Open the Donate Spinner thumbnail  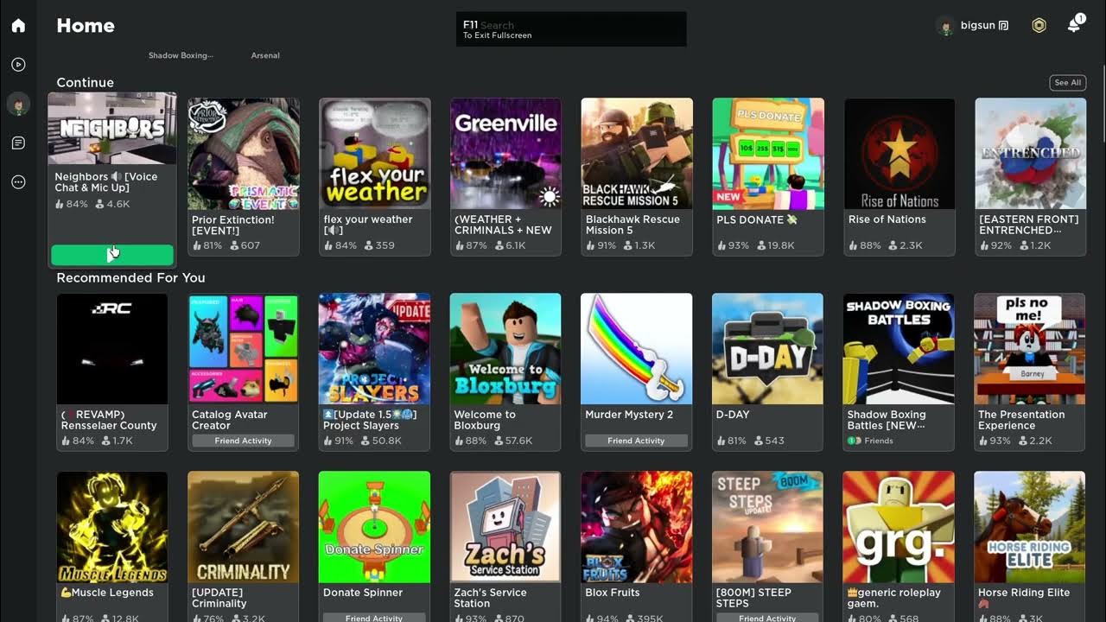click(x=375, y=527)
